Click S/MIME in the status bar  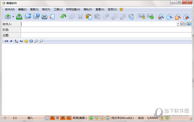click(x=153, y=118)
